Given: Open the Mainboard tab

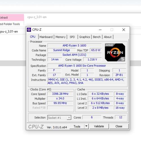Looking at the screenshot, I should [46, 37].
